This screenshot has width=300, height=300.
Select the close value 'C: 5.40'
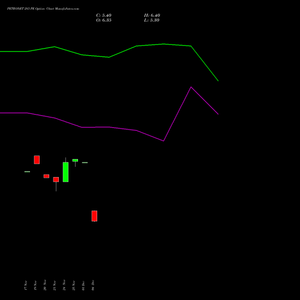coord(104,16)
